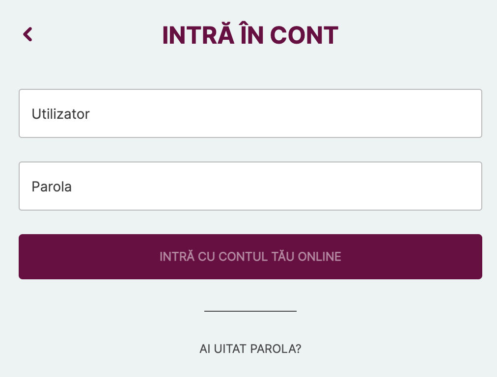Submit the login form

pos(250,257)
